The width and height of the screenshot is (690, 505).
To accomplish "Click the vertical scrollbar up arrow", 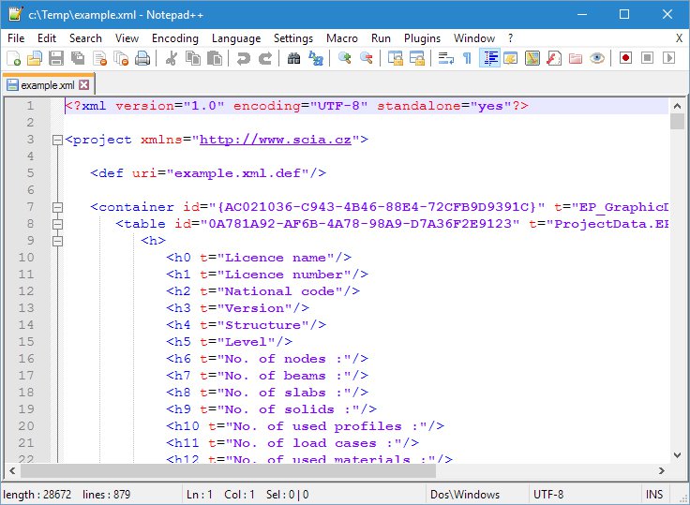I will (x=677, y=106).
